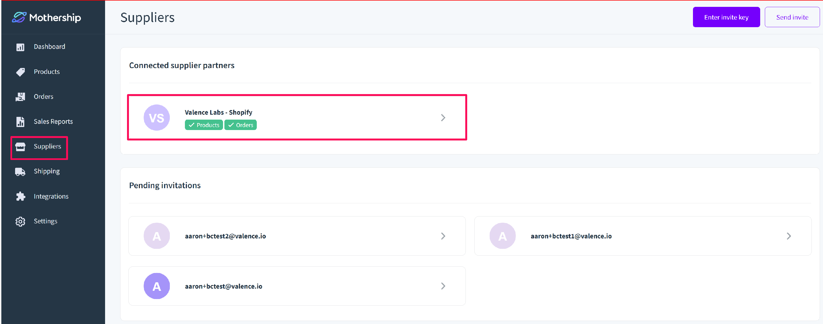The height and width of the screenshot is (324, 823).
Task: Click the Settings gear icon
Action: click(20, 221)
